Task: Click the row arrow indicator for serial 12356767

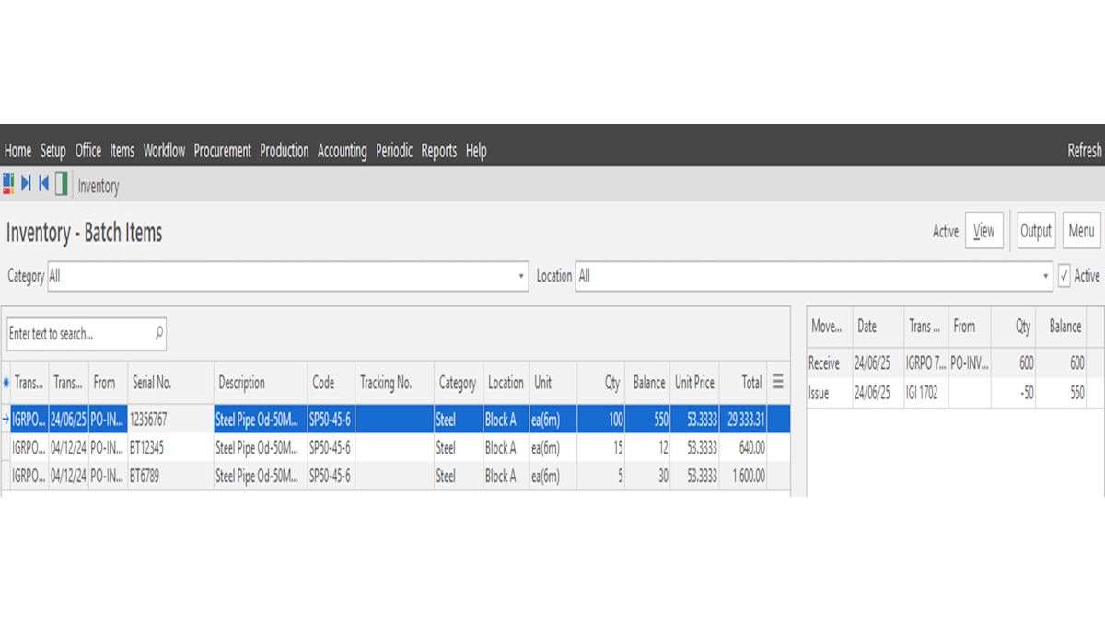Action: [6, 420]
